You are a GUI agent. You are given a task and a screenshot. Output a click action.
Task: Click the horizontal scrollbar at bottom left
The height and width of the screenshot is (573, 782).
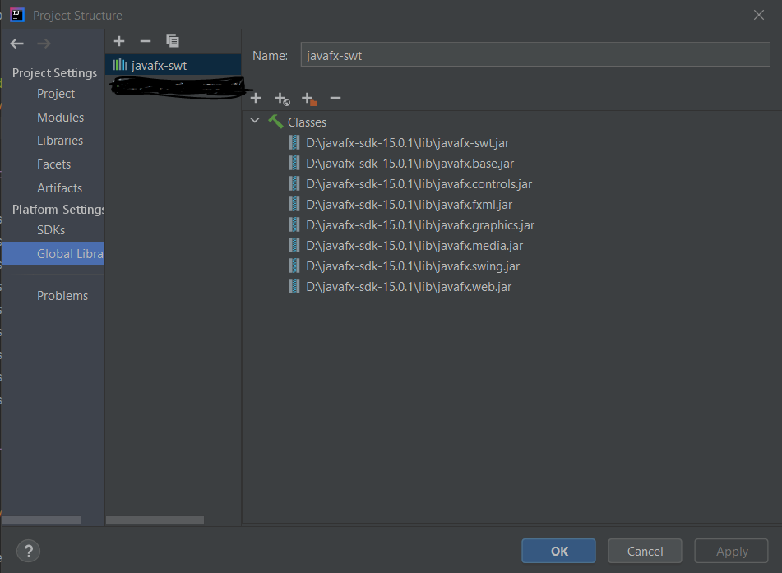[x=41, y=520]
